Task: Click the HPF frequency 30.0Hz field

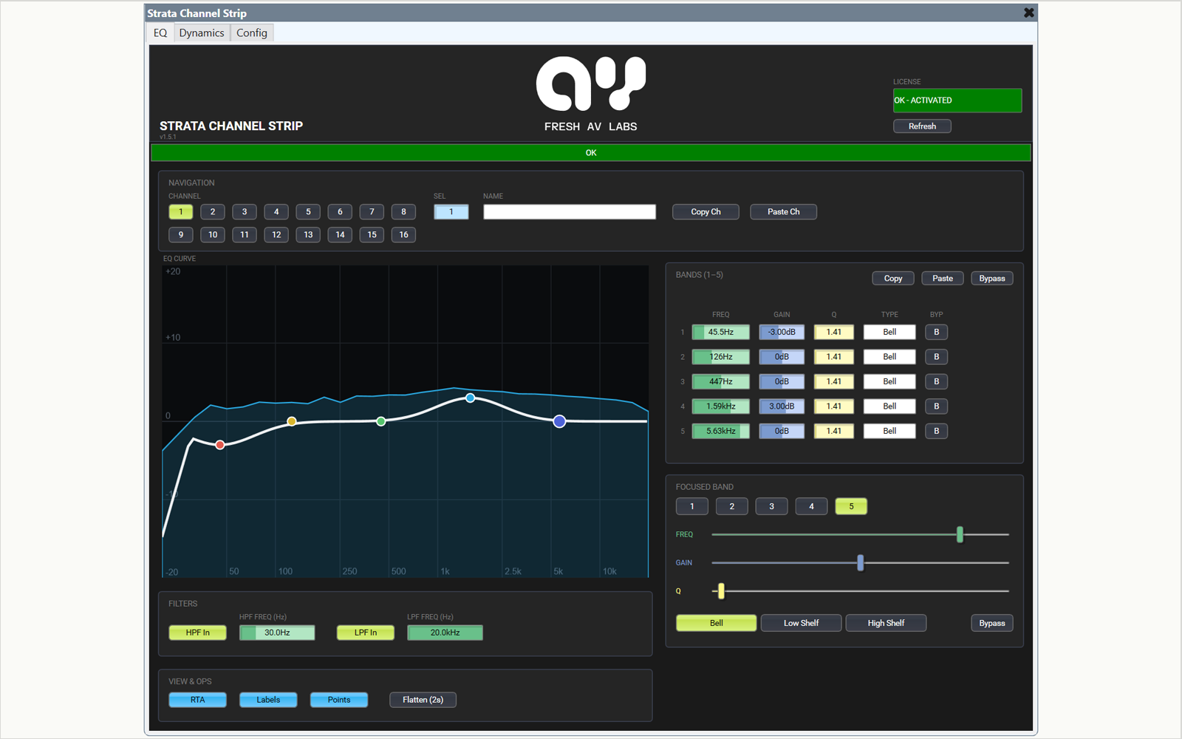Action: tap(277, 633)
